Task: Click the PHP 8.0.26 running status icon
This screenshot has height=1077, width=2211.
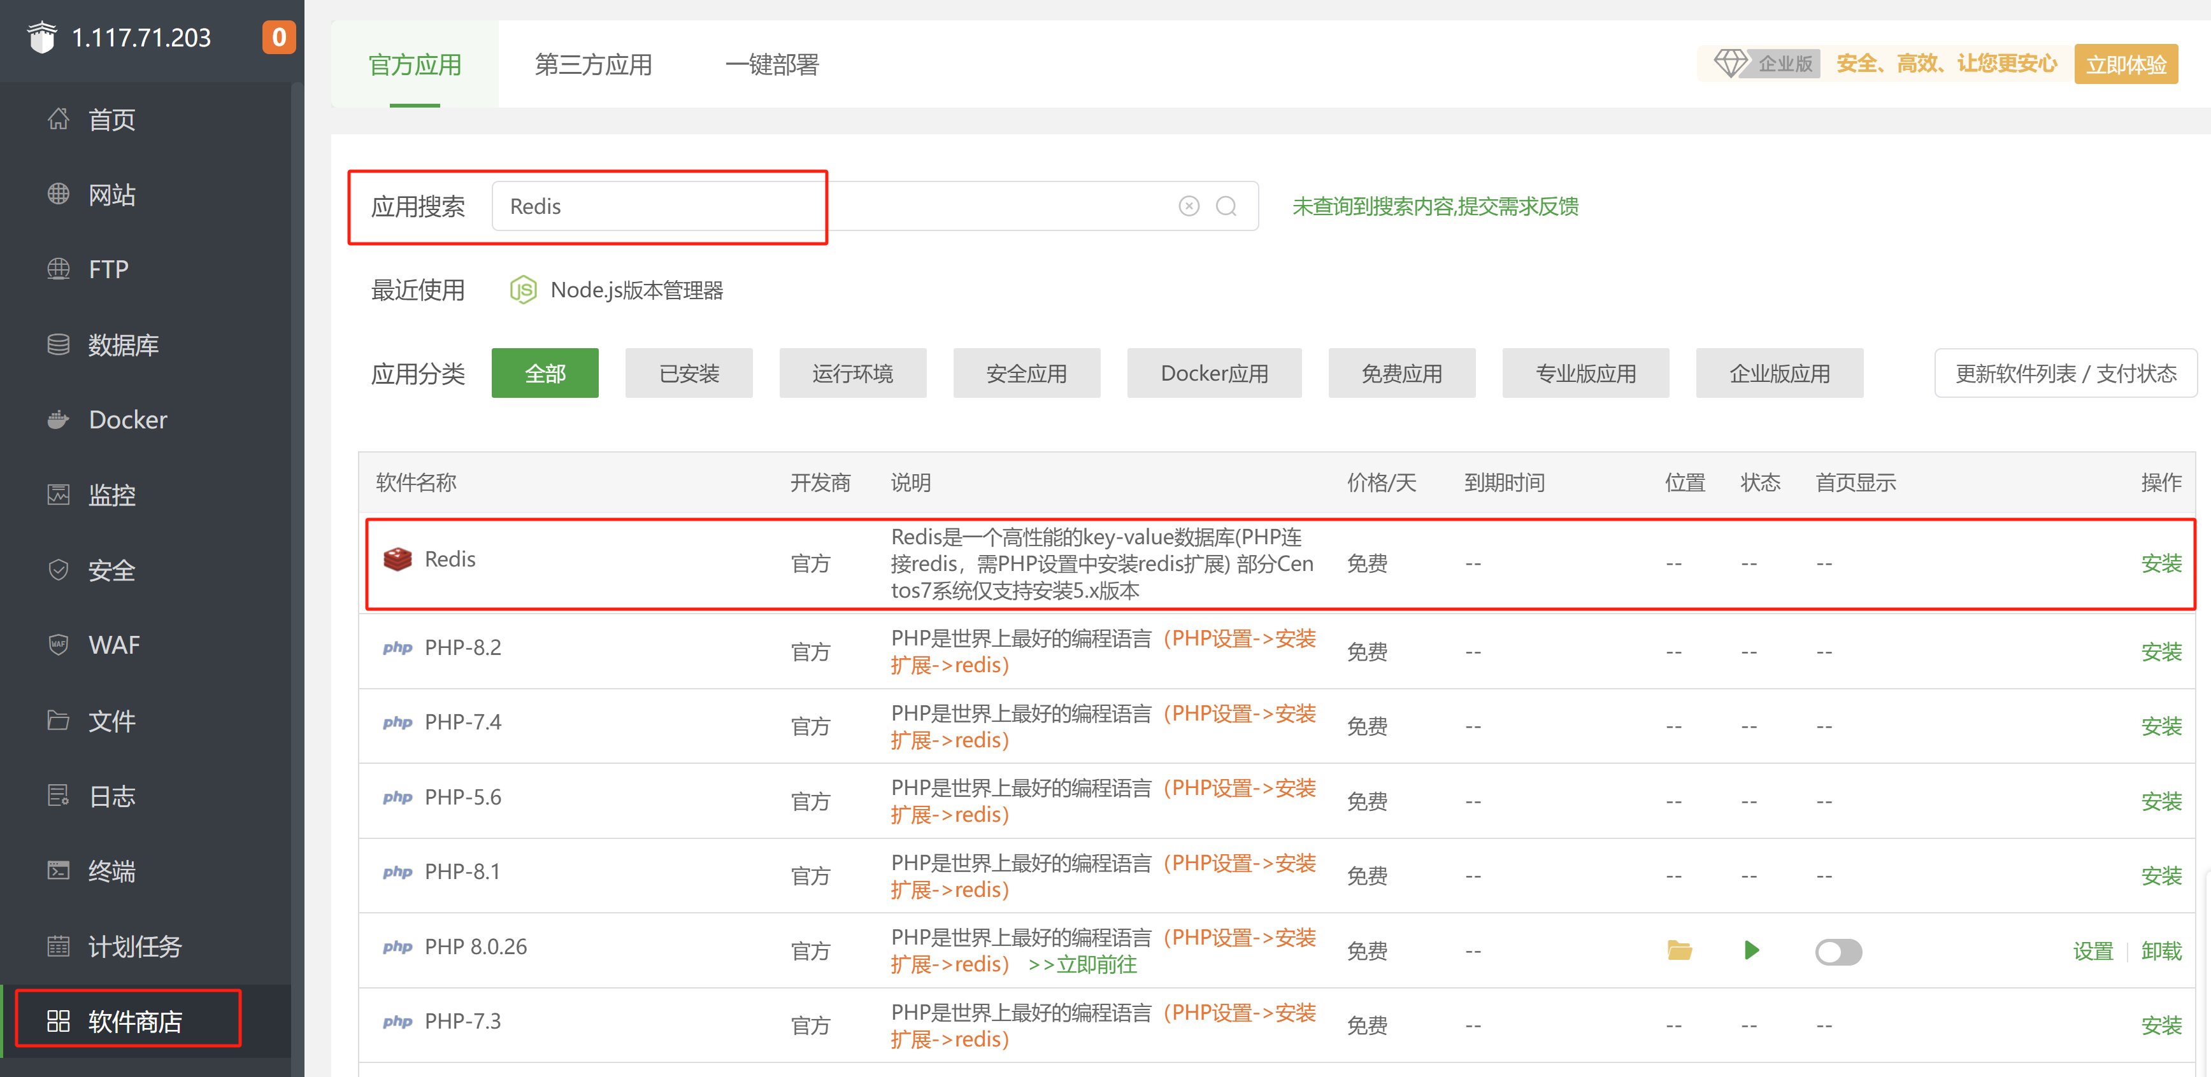Action: pos(1752,950)
